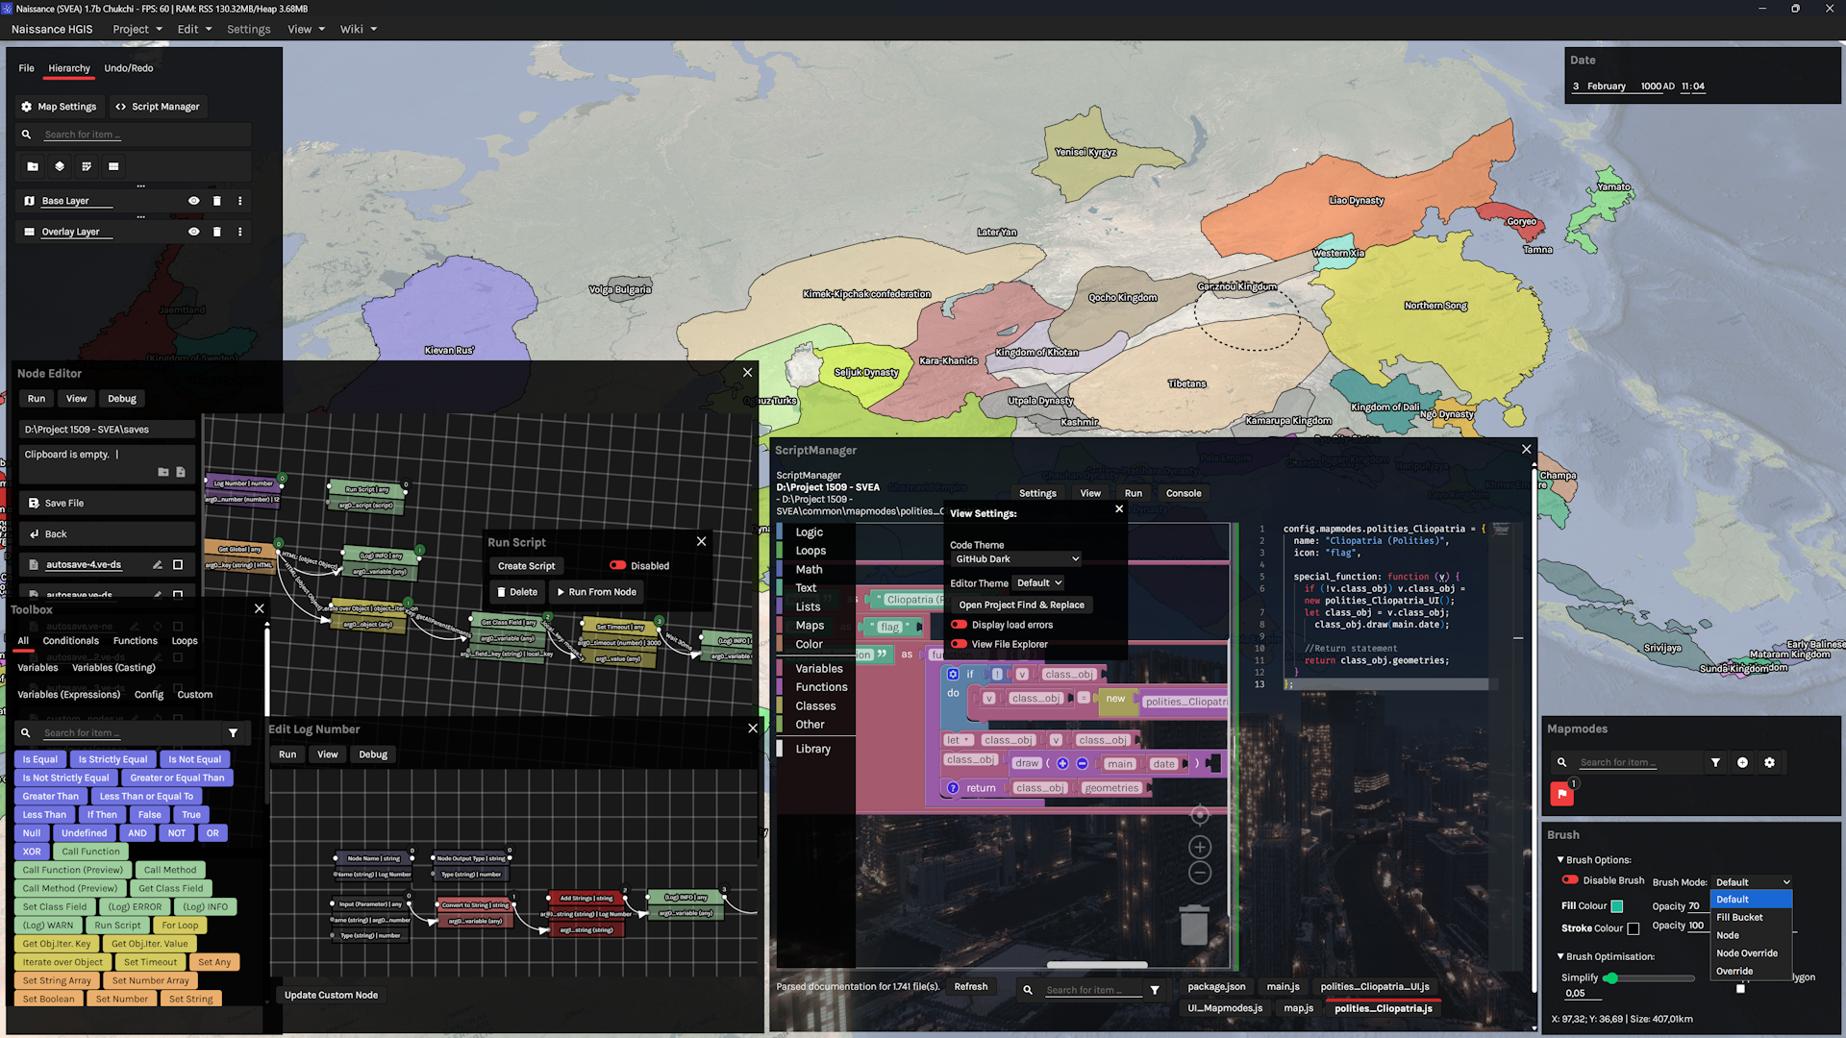
Task: Collapse the Brush Optimisation section
Action: click(1560, 956)
